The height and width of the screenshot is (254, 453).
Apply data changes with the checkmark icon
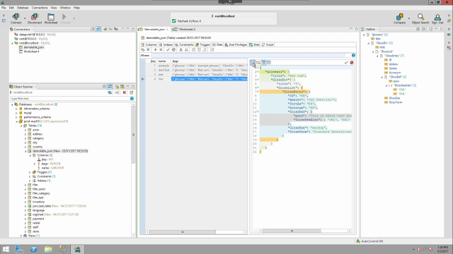[168, 50]
